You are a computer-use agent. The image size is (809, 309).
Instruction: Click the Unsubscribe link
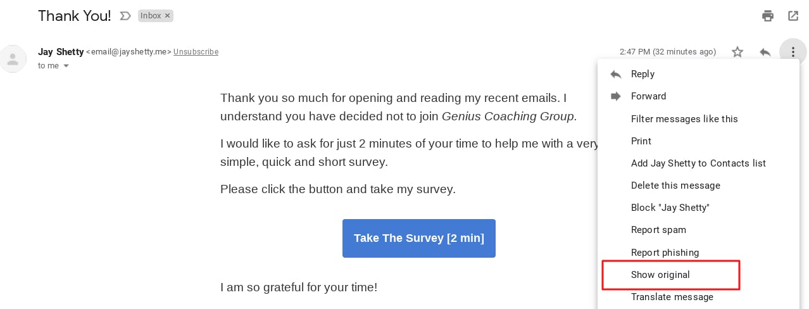[196, 52]
